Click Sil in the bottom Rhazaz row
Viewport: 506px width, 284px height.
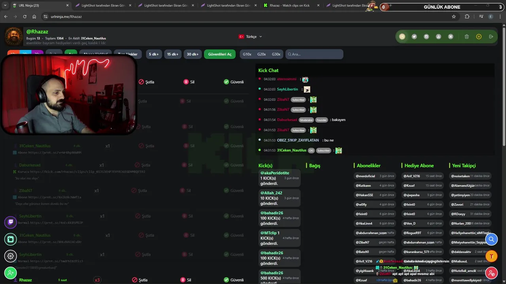click(x=186, y=280)
